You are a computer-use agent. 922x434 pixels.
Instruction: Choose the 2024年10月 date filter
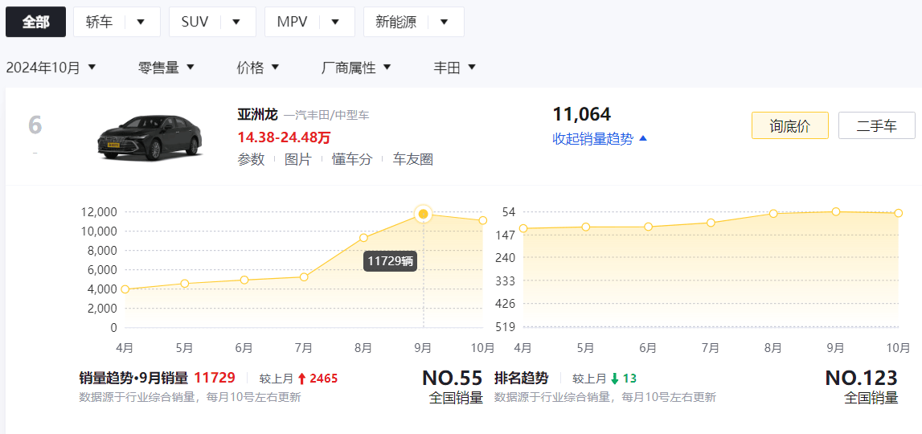coord(51,68)
